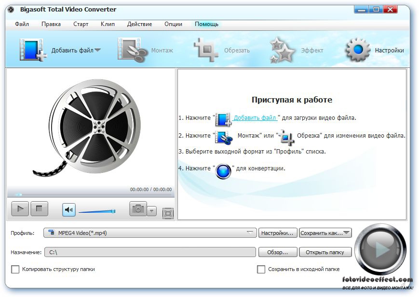Screen dimensions: 419x297
Task: Start conversion with the big round button
Action: point(381,249)
